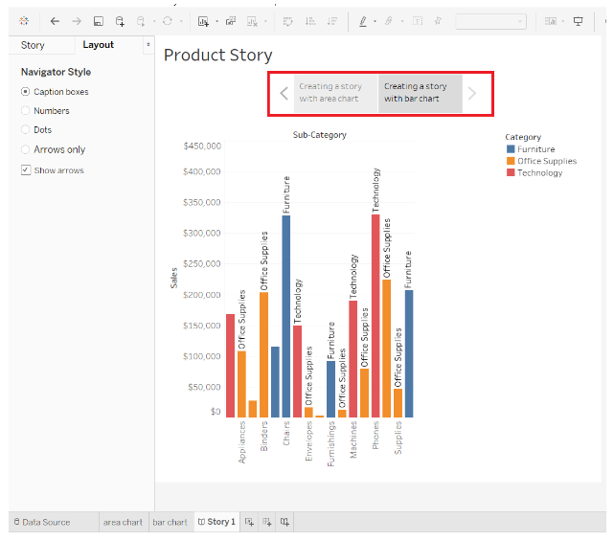Open the bar chart sheet tab
Viewport: 614px width, 541px height.
coord(170,522)
